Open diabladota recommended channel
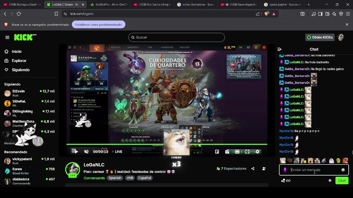 [x=29, y=181]
